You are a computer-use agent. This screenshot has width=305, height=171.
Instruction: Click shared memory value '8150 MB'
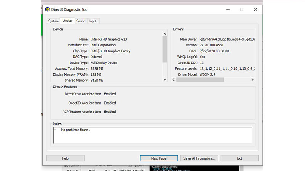click(97, 80)
